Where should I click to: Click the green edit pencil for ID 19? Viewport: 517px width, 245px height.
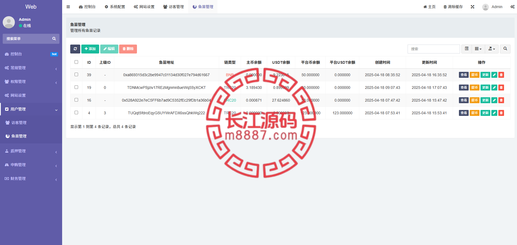click(494, 88)
